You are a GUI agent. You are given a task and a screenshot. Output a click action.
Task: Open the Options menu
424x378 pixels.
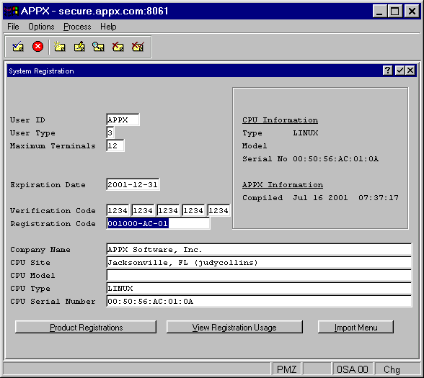[41, 27]
